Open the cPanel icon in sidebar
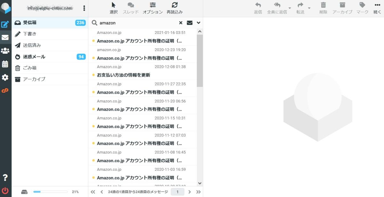384x197 pixels. click(5, 91)
